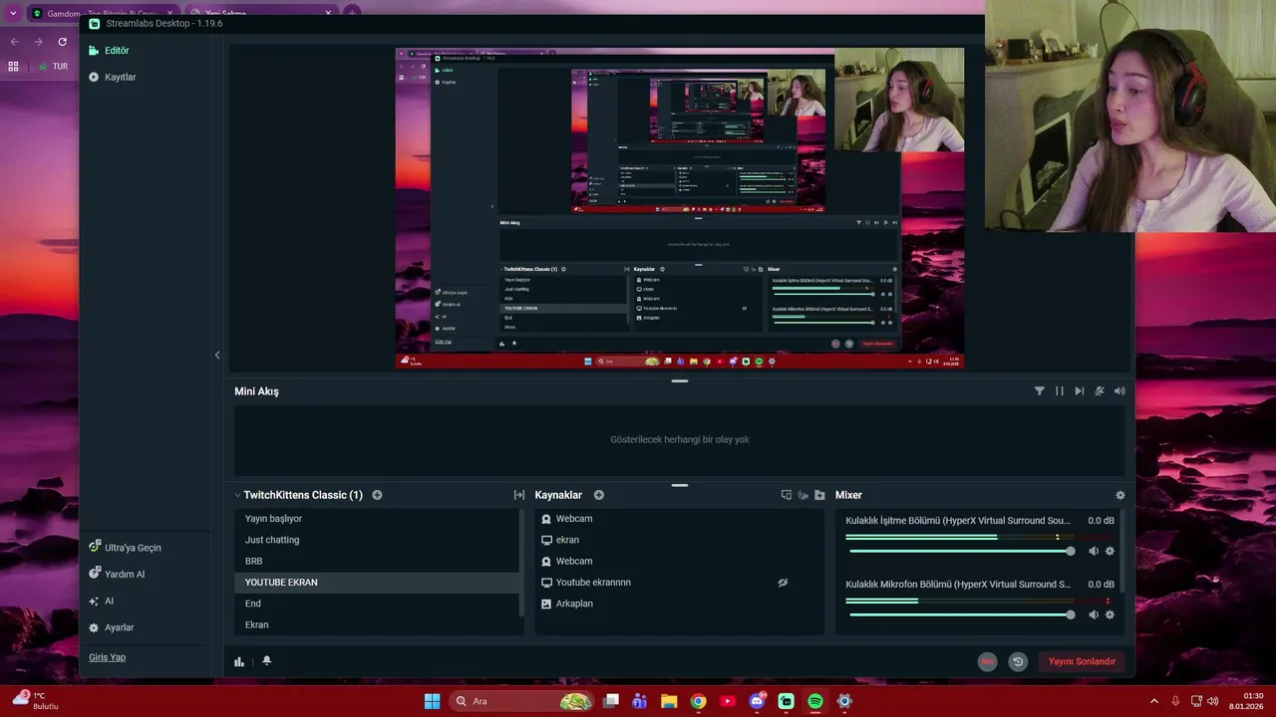Open the performance stats bar chart icon

tap(239, 661)
